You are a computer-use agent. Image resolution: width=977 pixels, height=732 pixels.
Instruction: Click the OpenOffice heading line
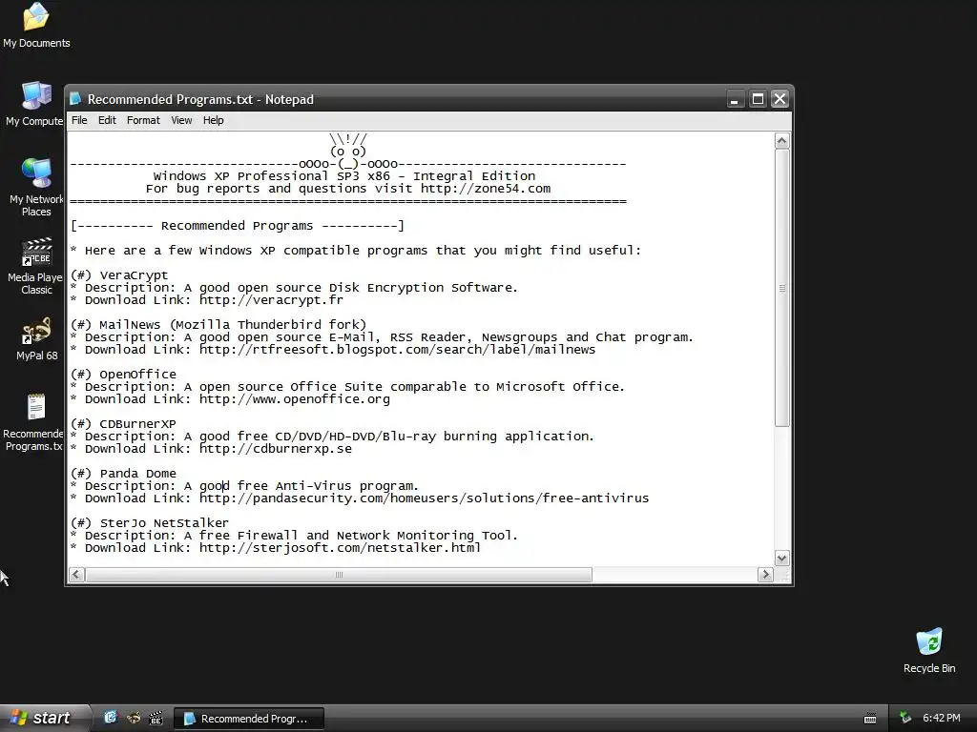point(123,374)
